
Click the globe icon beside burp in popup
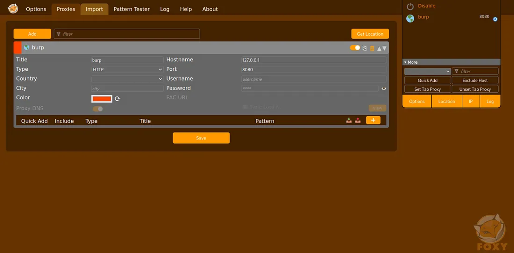[x=410, y=18]
